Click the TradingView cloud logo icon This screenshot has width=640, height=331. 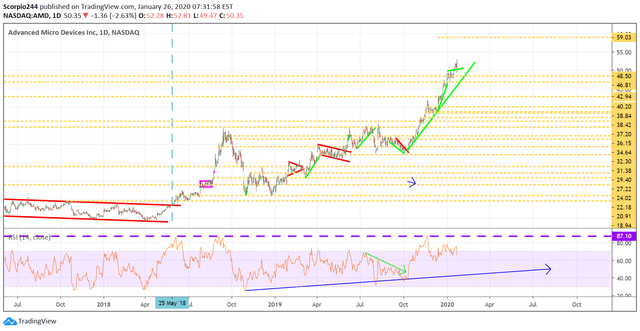point(10,321)
